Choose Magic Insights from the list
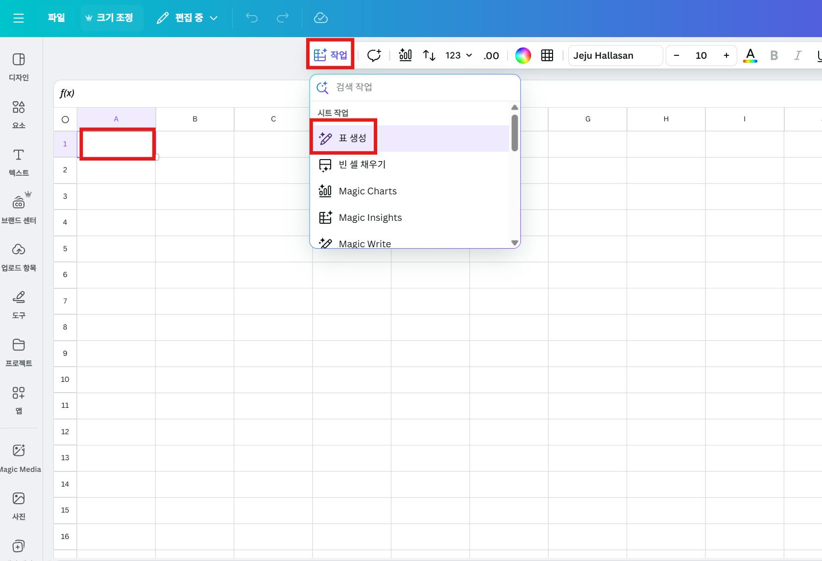Viewport: 822px width, 561px height. click(x=410, y=218)
